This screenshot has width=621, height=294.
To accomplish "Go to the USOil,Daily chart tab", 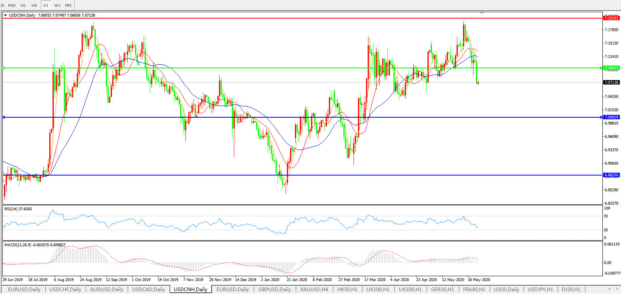I will coord(506,290).
